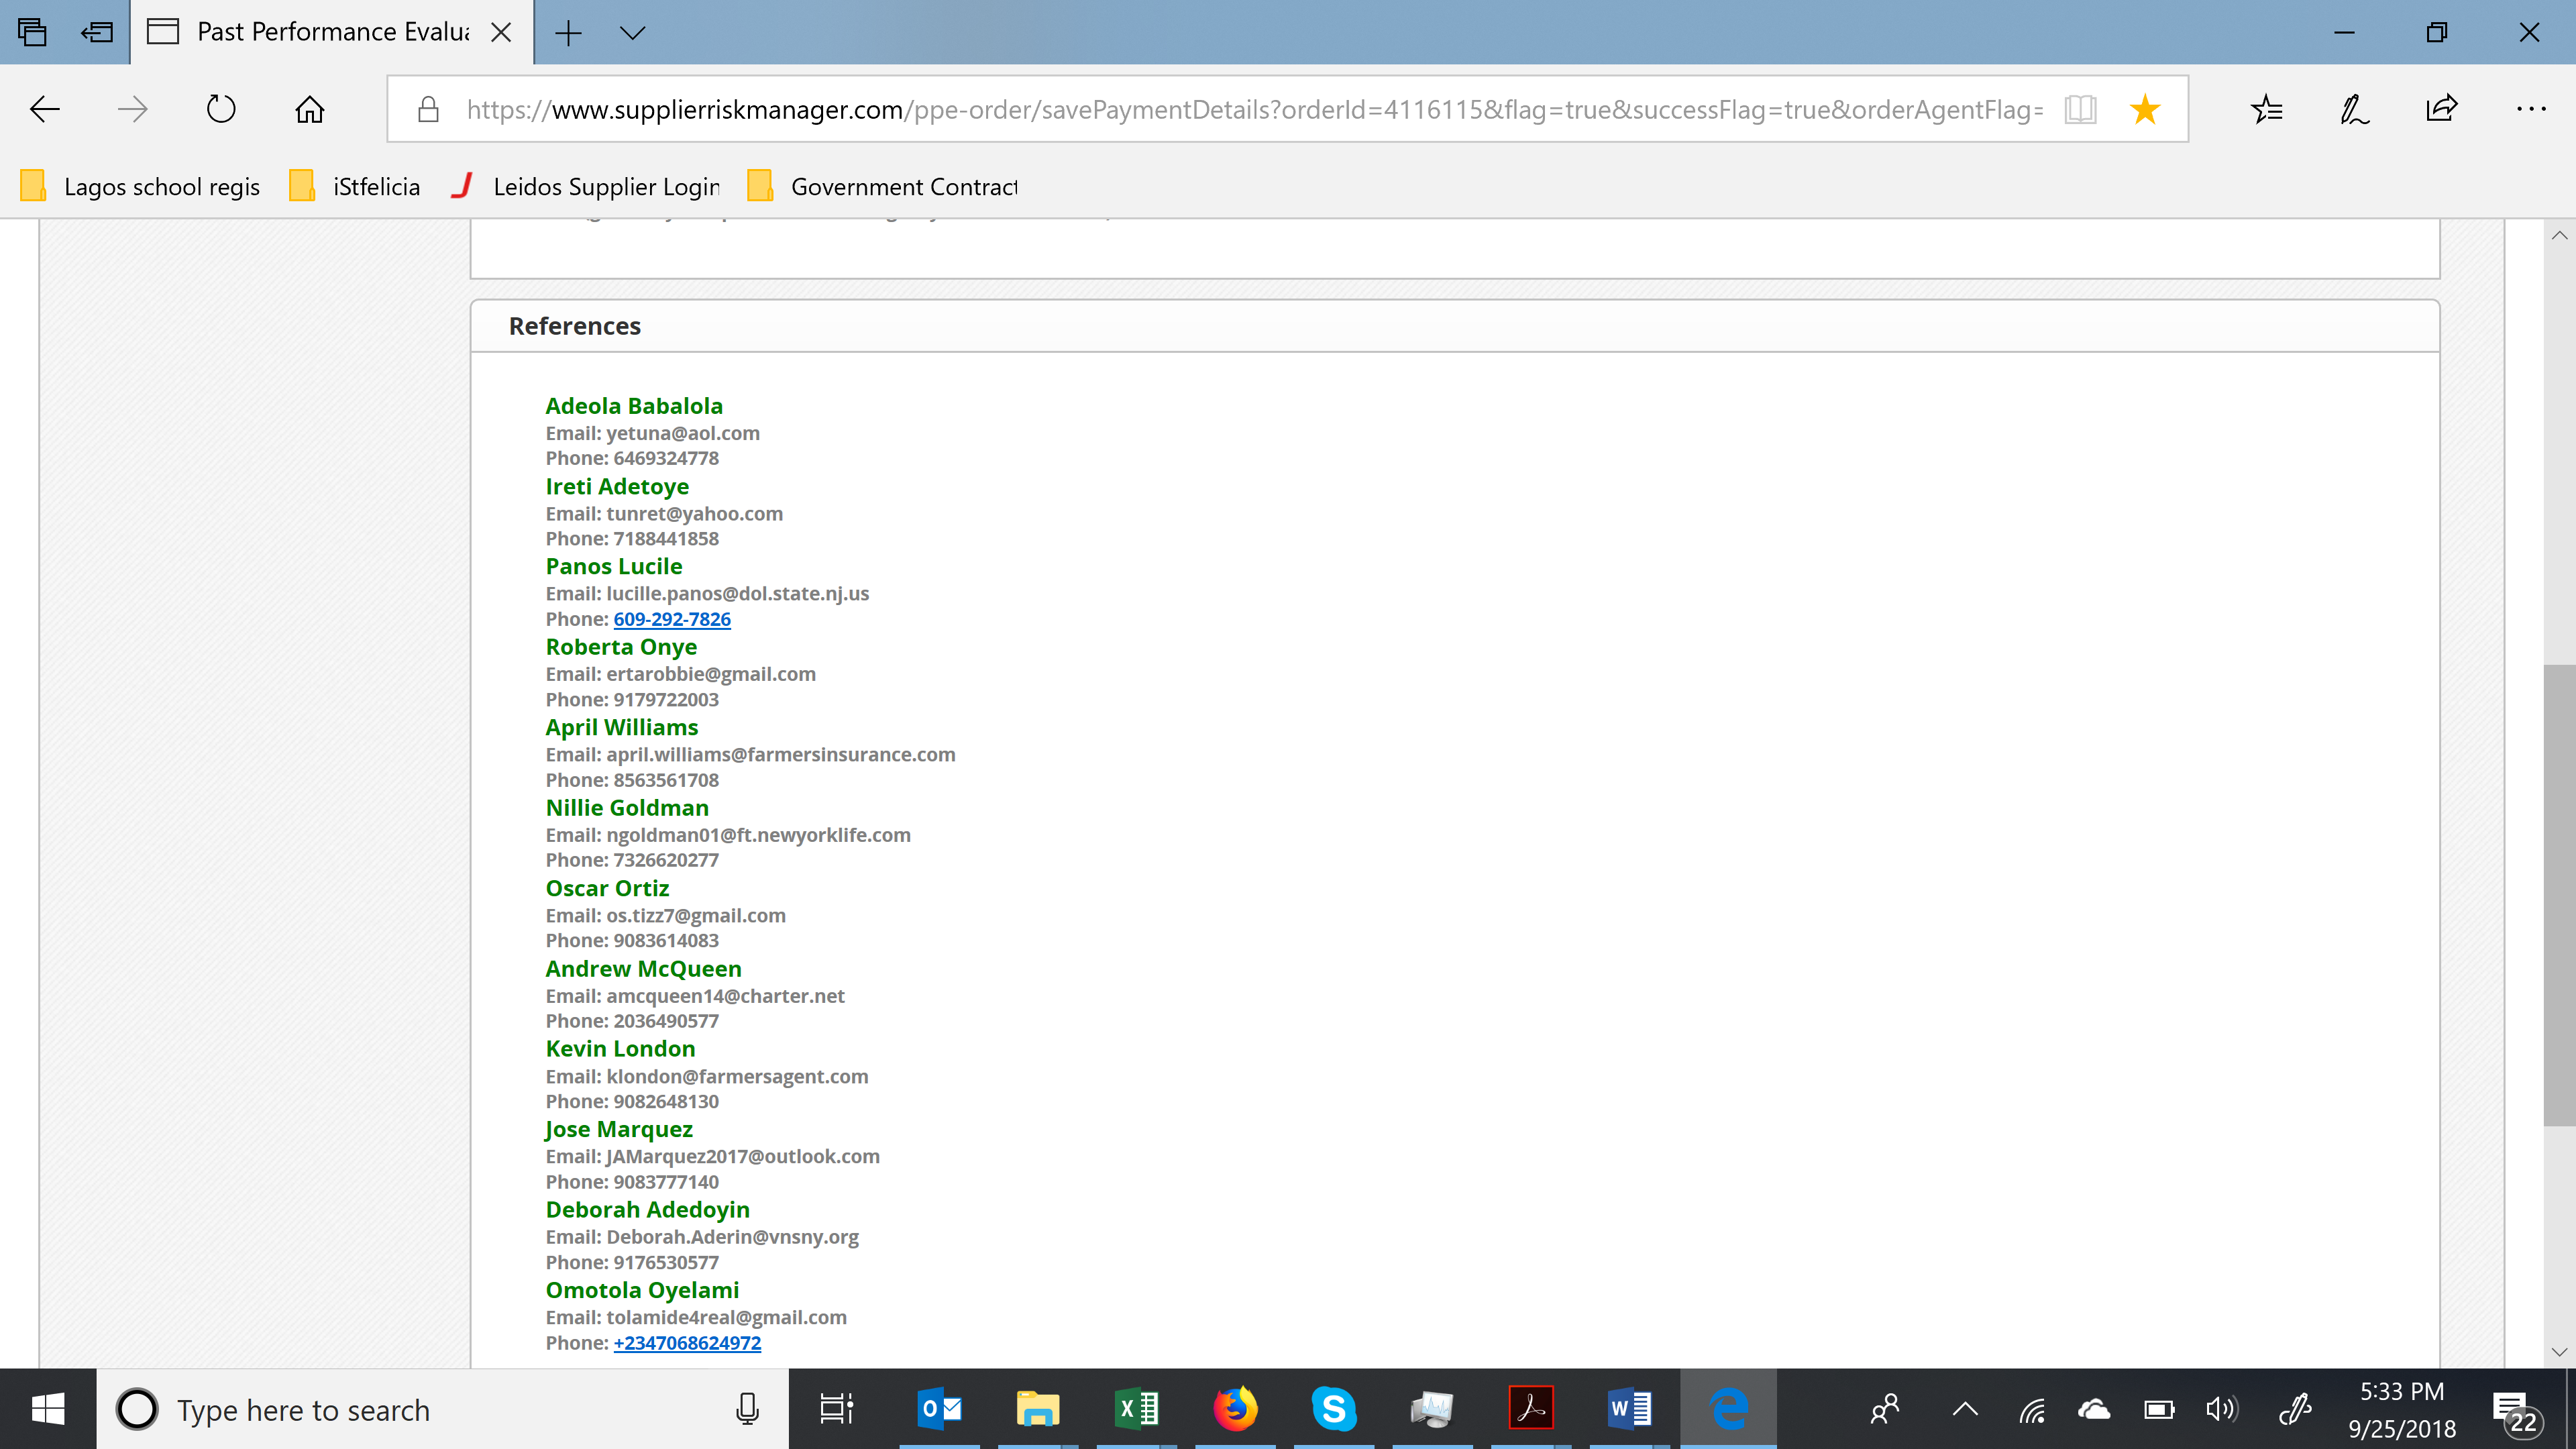The image size is (2576, 1449).
Task: Go to the Home page
Action: tap(309, 109)
